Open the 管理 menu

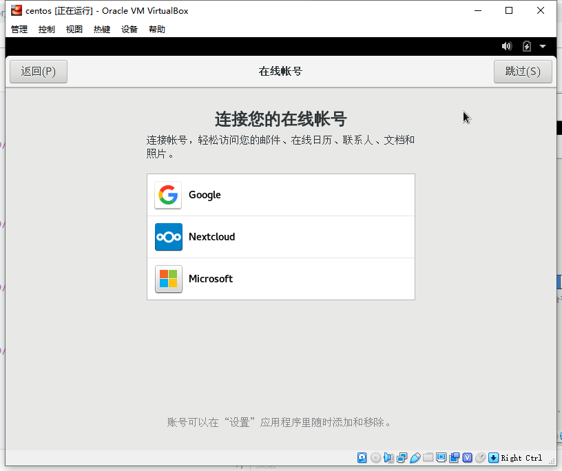[x=19, y=30]
